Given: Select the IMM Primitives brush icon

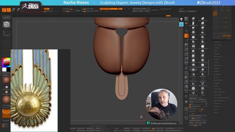Looking at the screenshot, I should click(203, 84).
